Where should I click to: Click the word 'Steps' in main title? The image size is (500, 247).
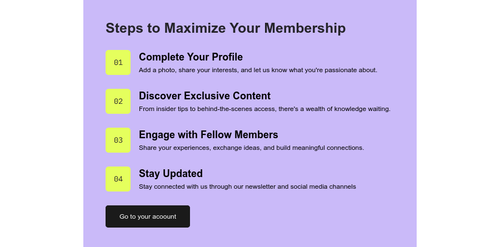(124, 28)
